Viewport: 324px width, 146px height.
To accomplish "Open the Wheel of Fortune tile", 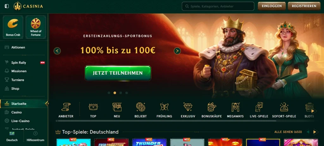I will (35, 27).
